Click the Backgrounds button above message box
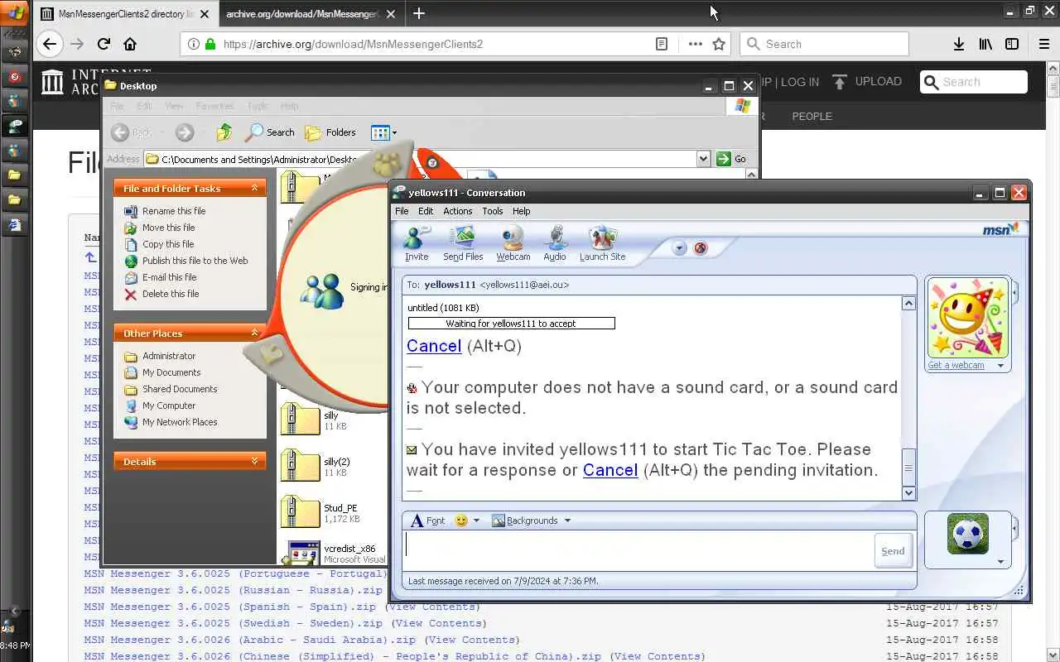The height and width of the screenshot is (662, 1060). tap(525, 520)
